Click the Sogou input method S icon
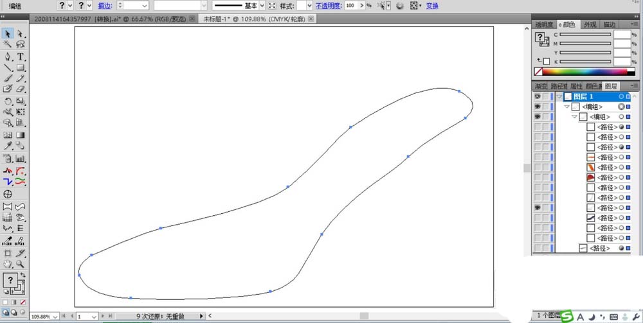The image size is (643, 323). [567, 317]
